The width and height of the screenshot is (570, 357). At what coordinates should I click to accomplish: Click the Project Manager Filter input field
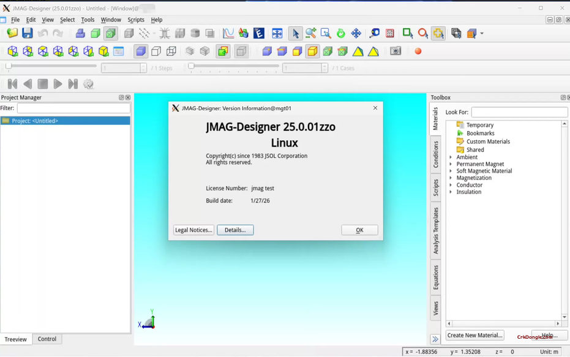73,108
